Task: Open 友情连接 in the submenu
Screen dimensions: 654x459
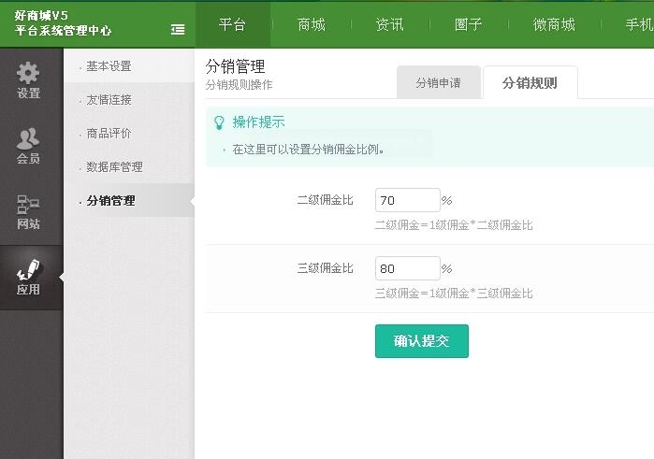Action: click(x=109, y=100)
